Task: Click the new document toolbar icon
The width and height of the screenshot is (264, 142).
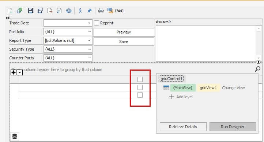Action: [10, 11]
